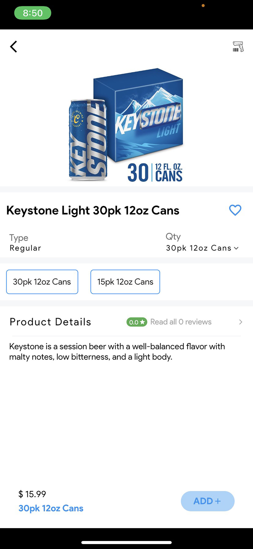The height and width of the screenshot is (549, 253).
Task: Open the barcode scanner icon
Action: (238, 46)
